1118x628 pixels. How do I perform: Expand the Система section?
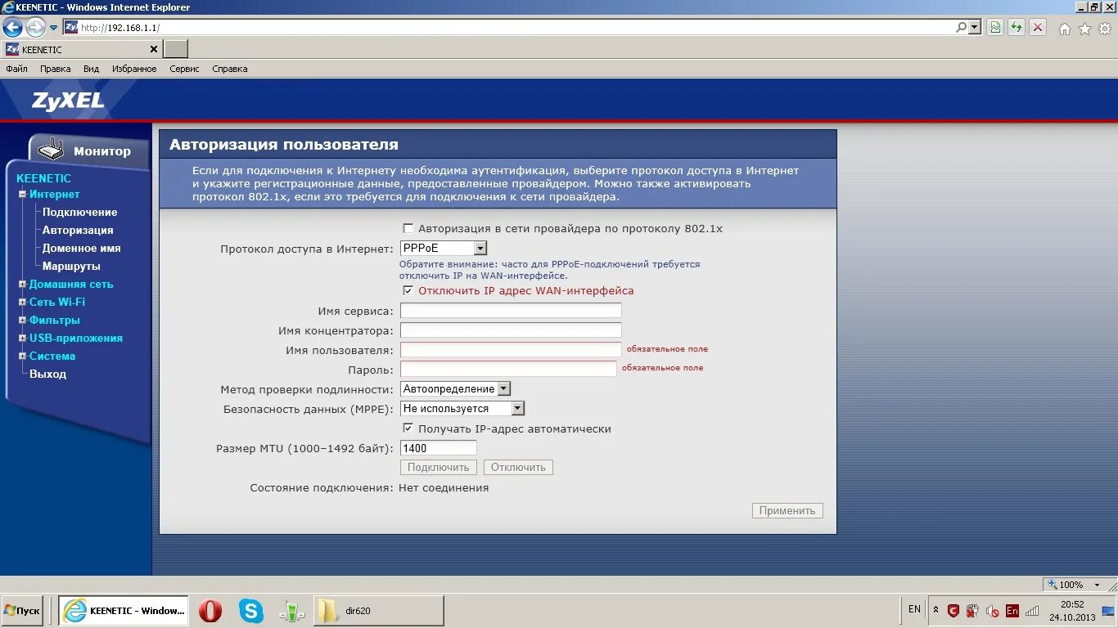(23, 357)
